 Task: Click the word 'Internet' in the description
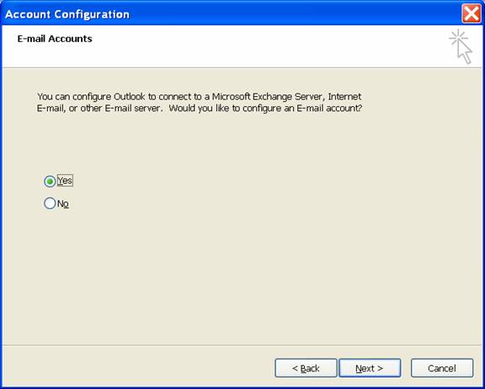pos(344,97)
